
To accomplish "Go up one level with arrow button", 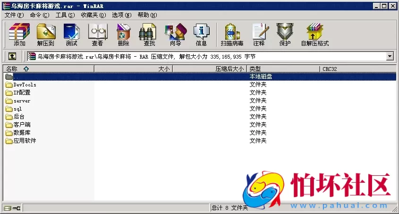I will click(x=12, y=56).
